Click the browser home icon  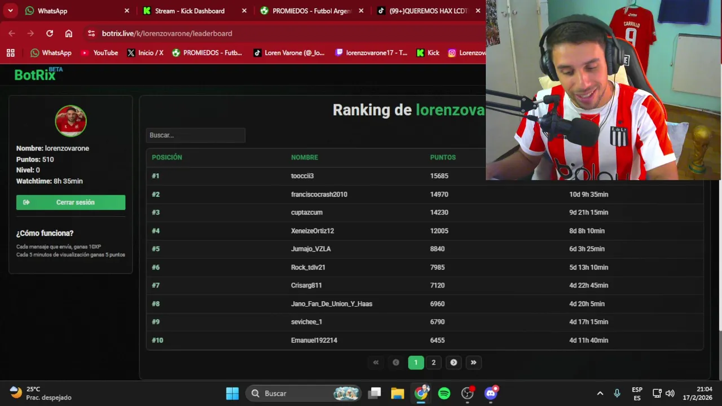tap(69, 33)
